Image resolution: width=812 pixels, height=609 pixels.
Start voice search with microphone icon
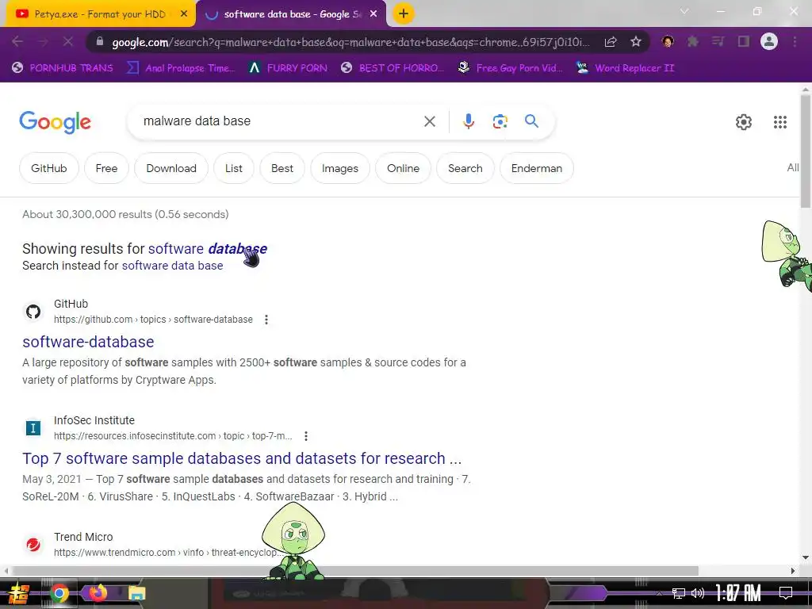(x=468, y=121)
